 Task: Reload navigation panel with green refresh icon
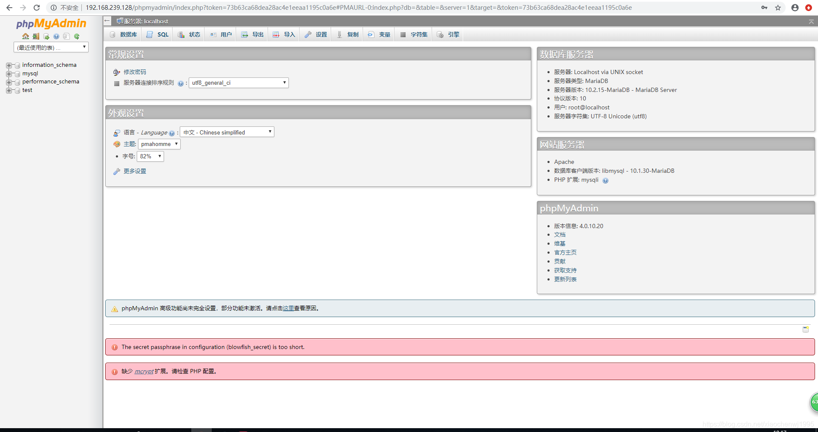tap(77, 36)
